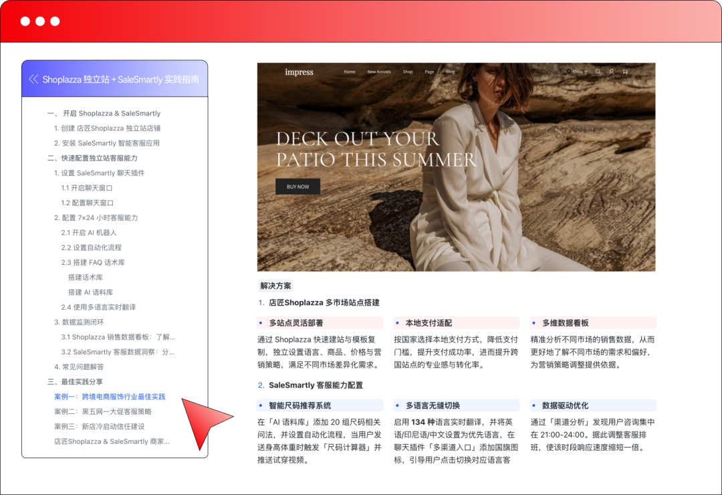Open 2. 配置 7×24 小时客服能力
Image resolution: width=722 pixels, height=495 pixels.
96,217
